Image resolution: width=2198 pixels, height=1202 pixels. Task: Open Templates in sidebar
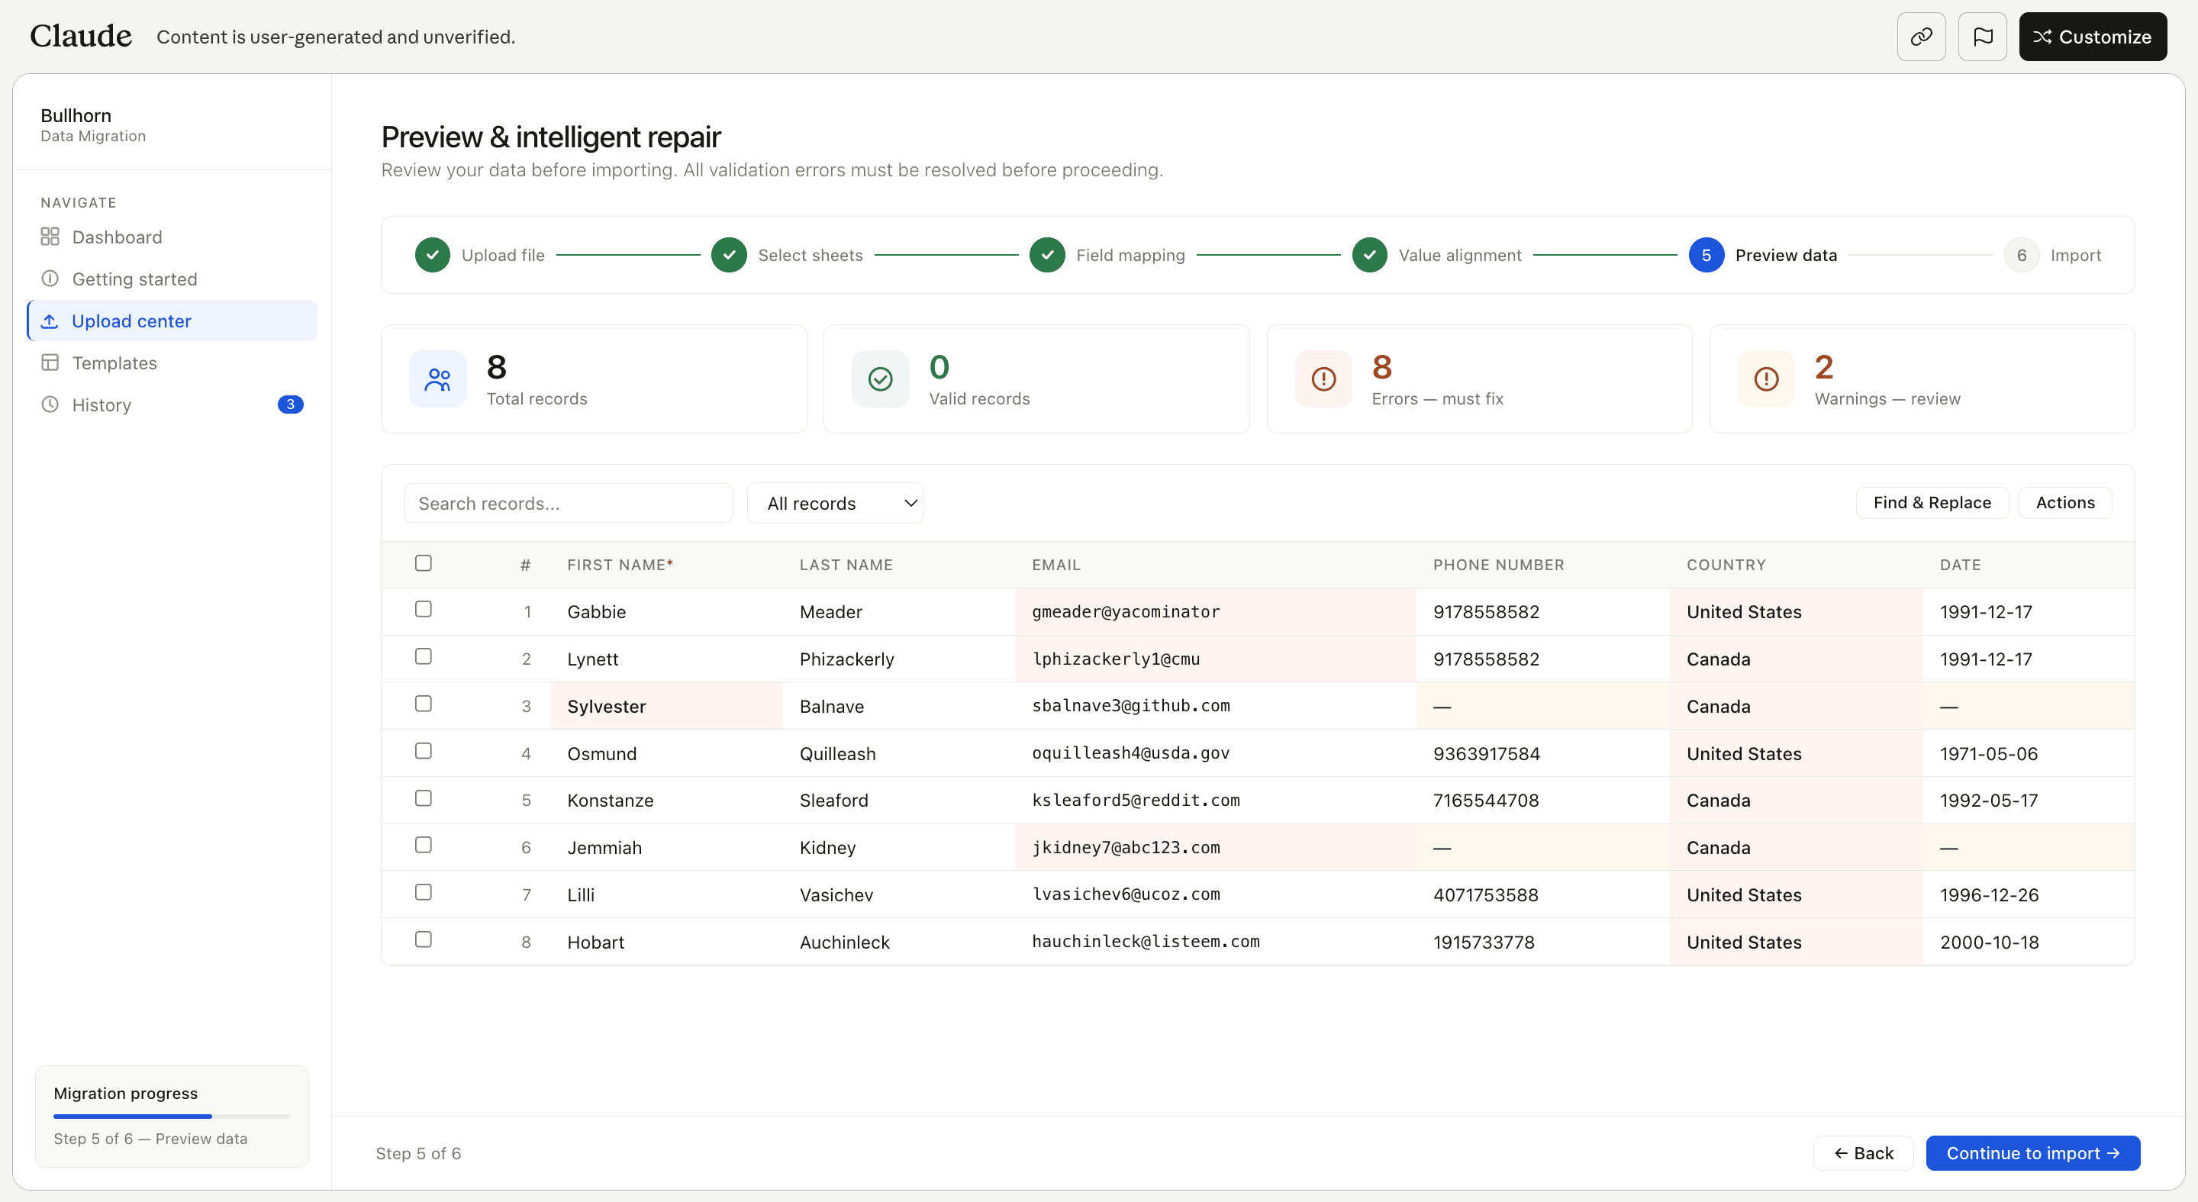pyautogui.click(x=172, y=363)
